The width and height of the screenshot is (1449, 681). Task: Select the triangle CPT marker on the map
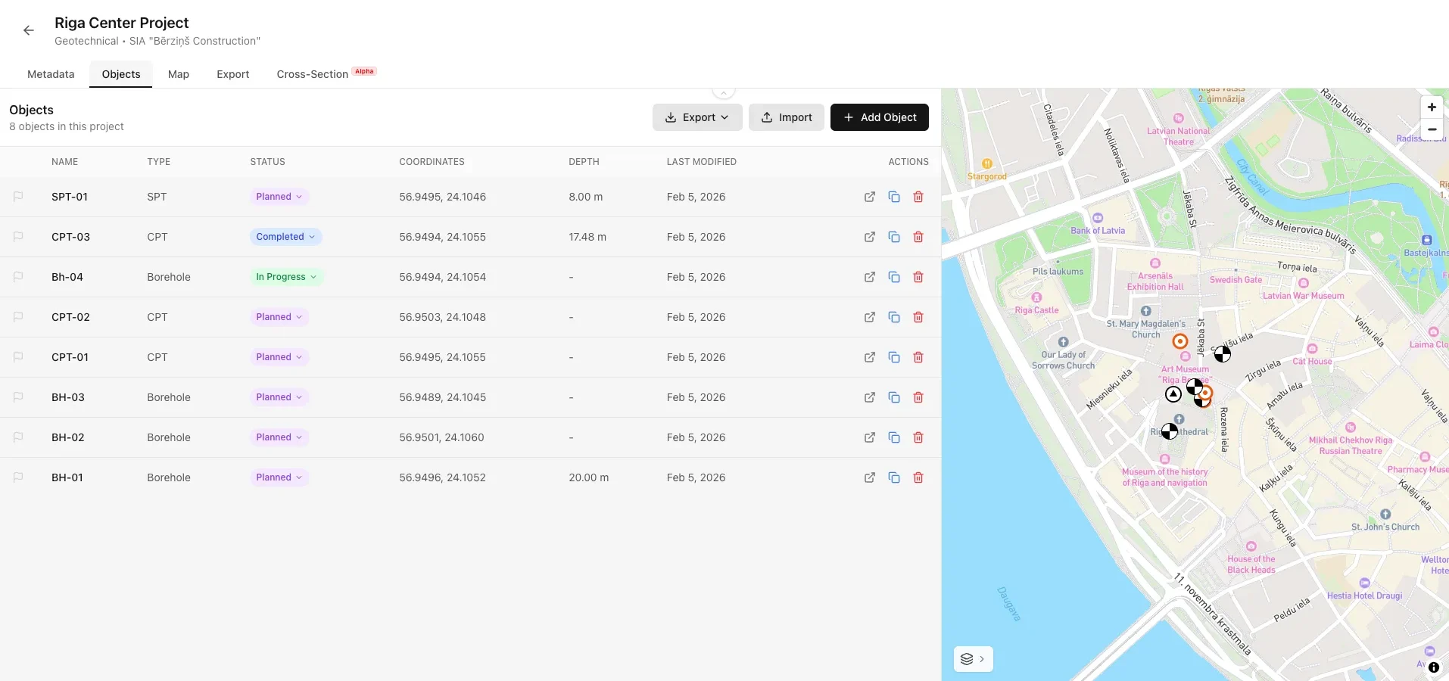point(1173,394)
